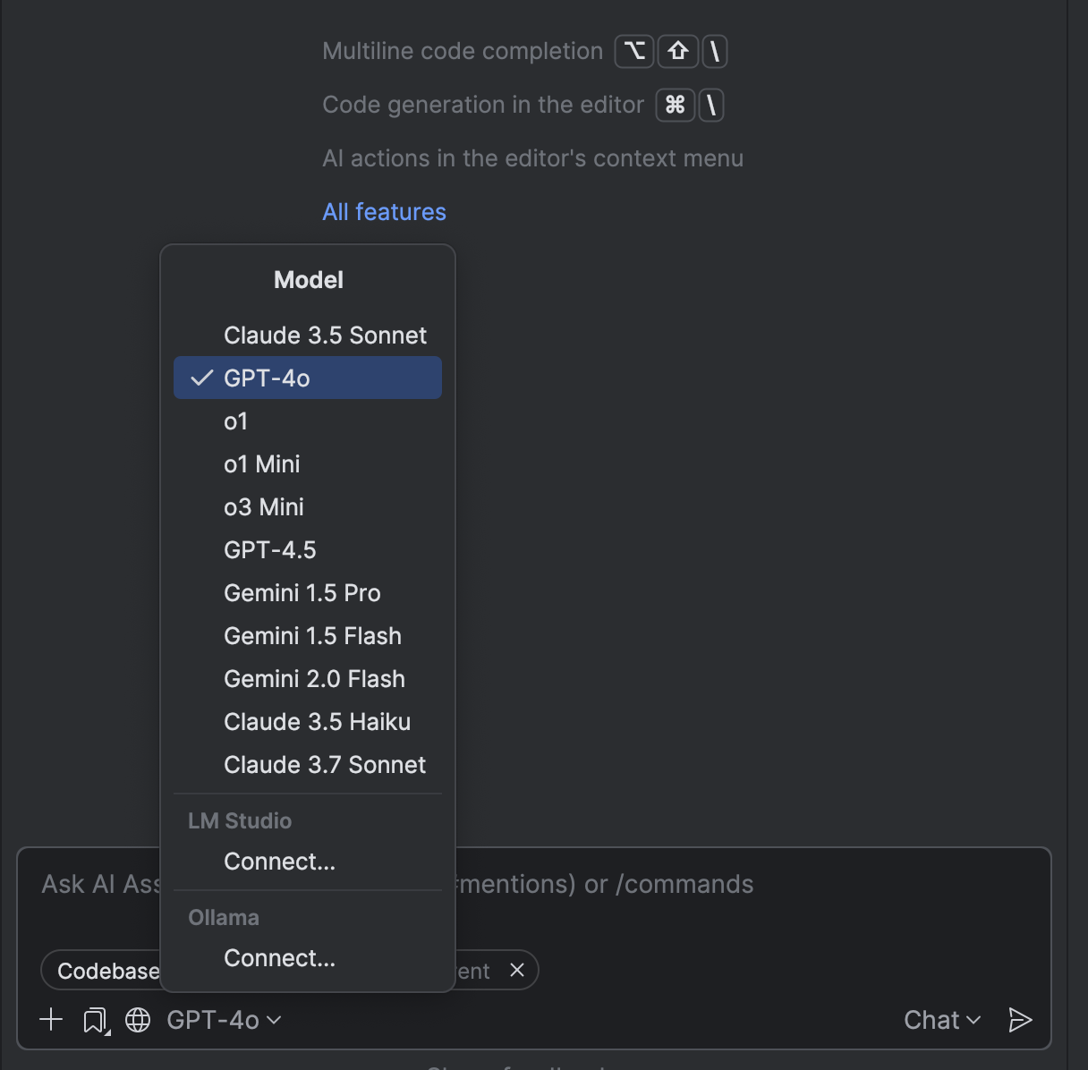Click the Model popup header
1088x1070 pixels.
click(308, 279)
